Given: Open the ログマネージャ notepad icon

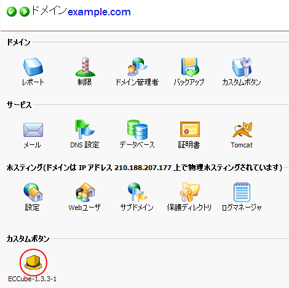Looking at the screenshot, I should [x=242, y=192].
